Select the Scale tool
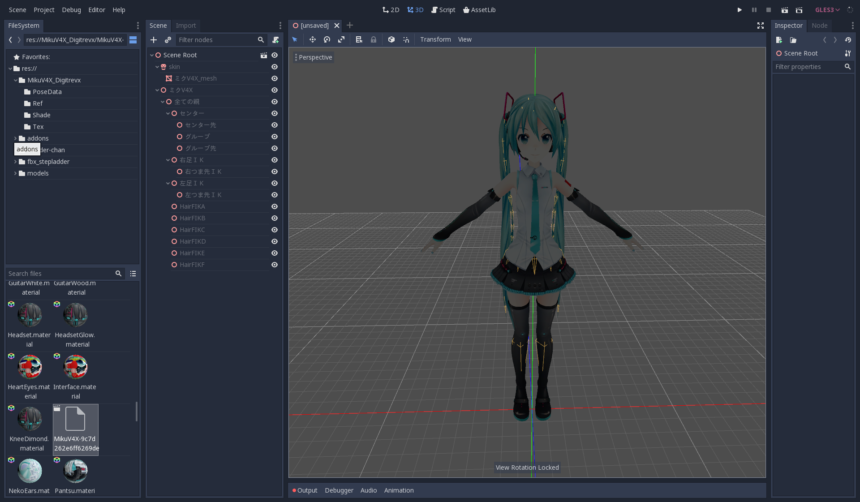860x502 pixels. tap(341, 39)
